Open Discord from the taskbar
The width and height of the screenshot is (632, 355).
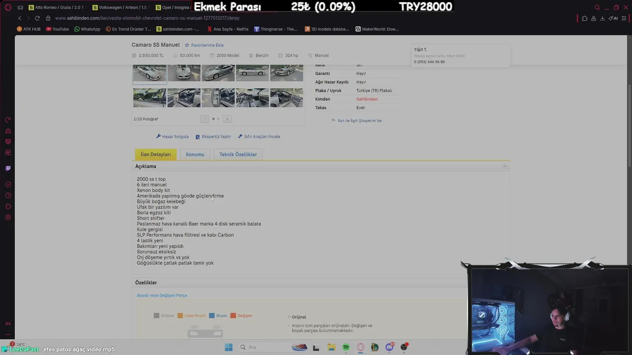click(x=390, y=347)
